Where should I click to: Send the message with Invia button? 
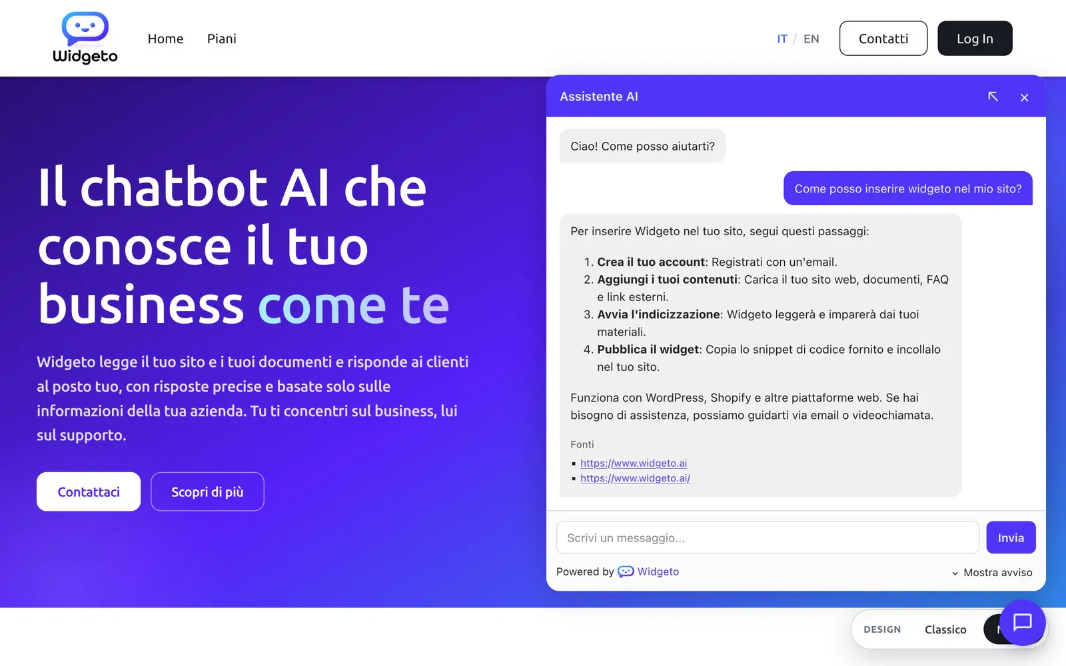pyautogui.click(x=1011, y=537)
